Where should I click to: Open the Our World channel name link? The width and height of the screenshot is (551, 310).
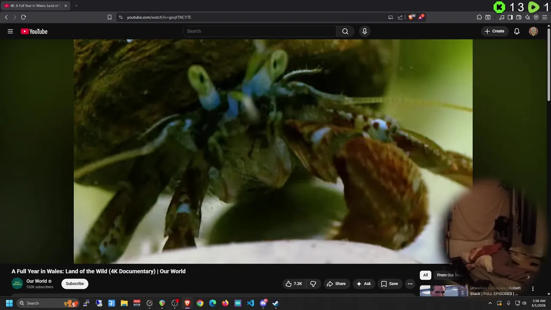(x=37, y=281)
